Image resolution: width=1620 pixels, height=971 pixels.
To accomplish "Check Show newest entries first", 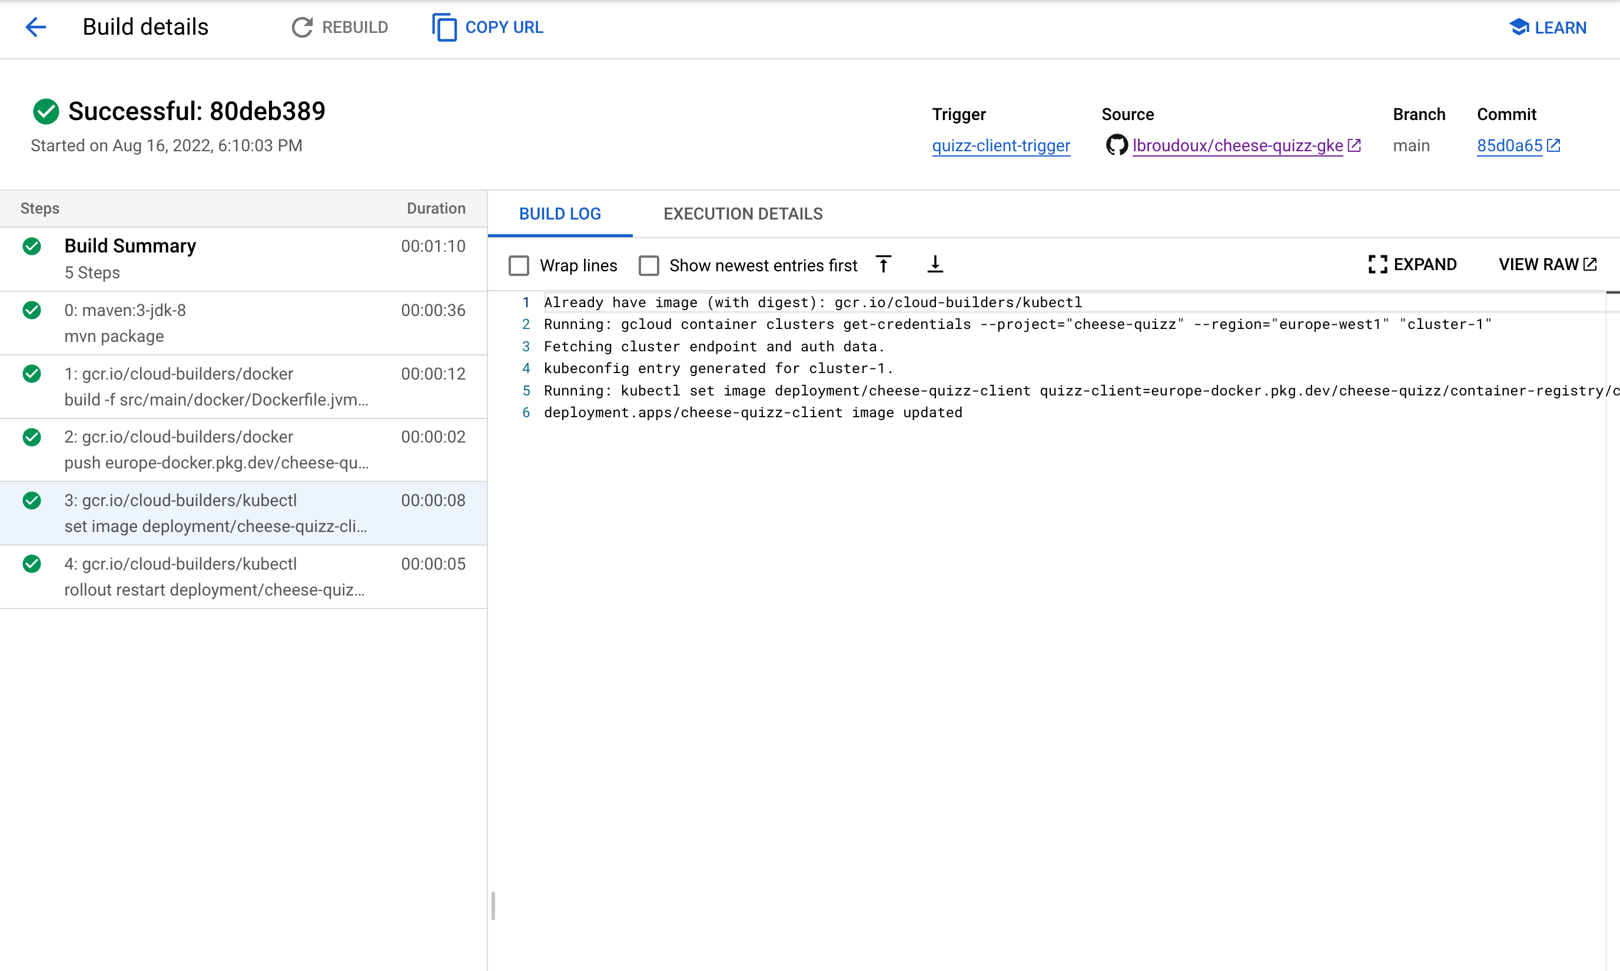I will point(649,265).
